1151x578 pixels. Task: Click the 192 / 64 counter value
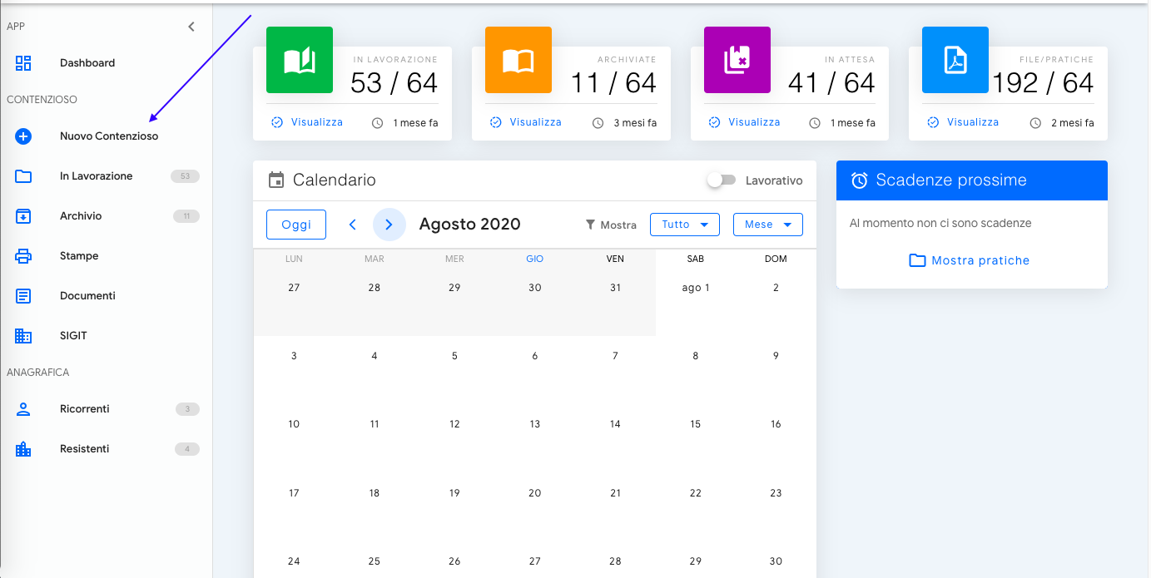(1043, 83)
